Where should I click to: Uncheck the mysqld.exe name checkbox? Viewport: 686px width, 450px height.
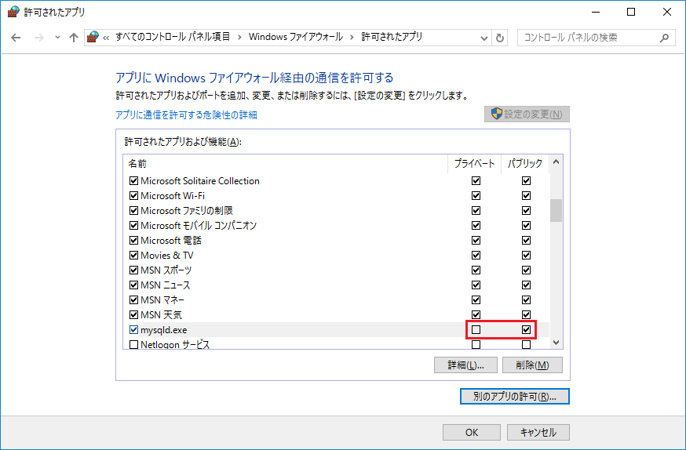point(134,329)
